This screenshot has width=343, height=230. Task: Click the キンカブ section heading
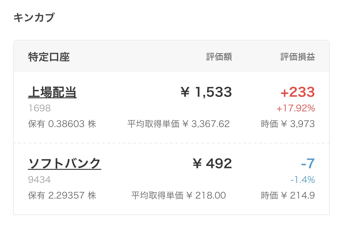pyautogui.click(x=34, y=18)
